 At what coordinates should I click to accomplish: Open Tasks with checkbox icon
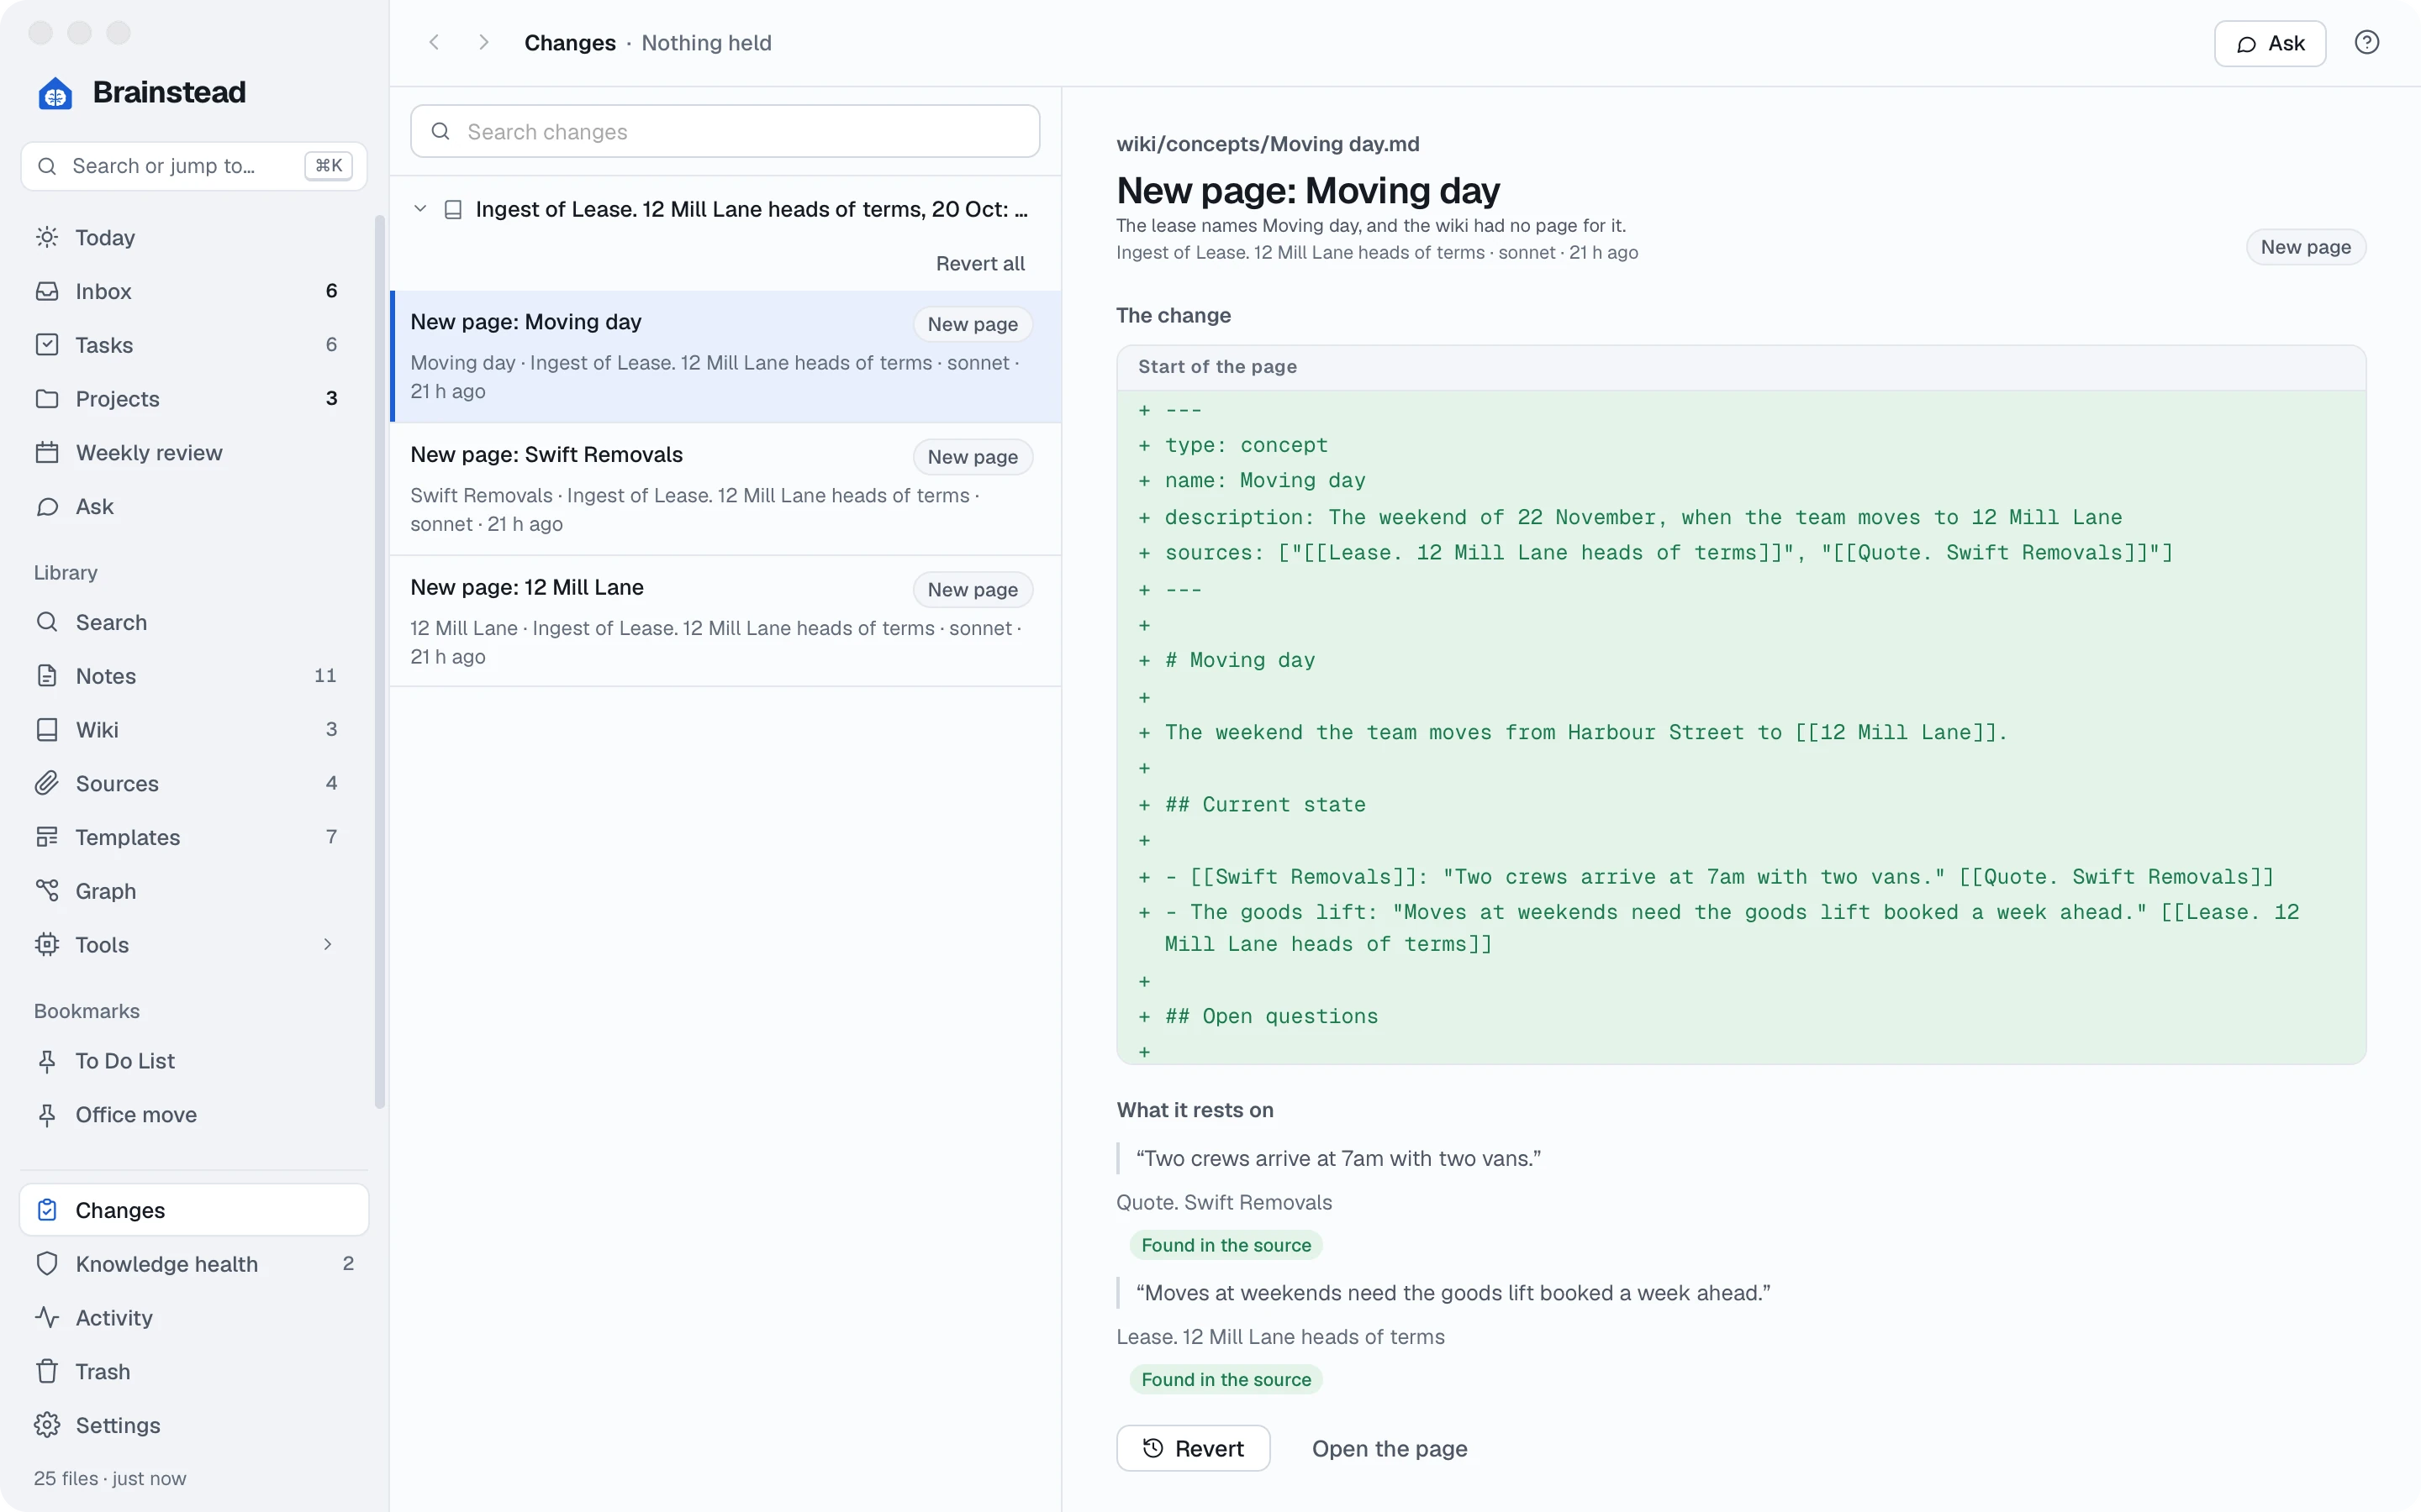click(x=47, y=345)
